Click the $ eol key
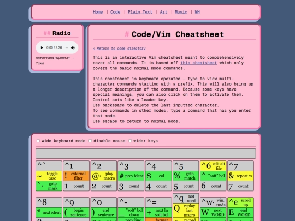 pyautogui.click(x=158, y=176)
